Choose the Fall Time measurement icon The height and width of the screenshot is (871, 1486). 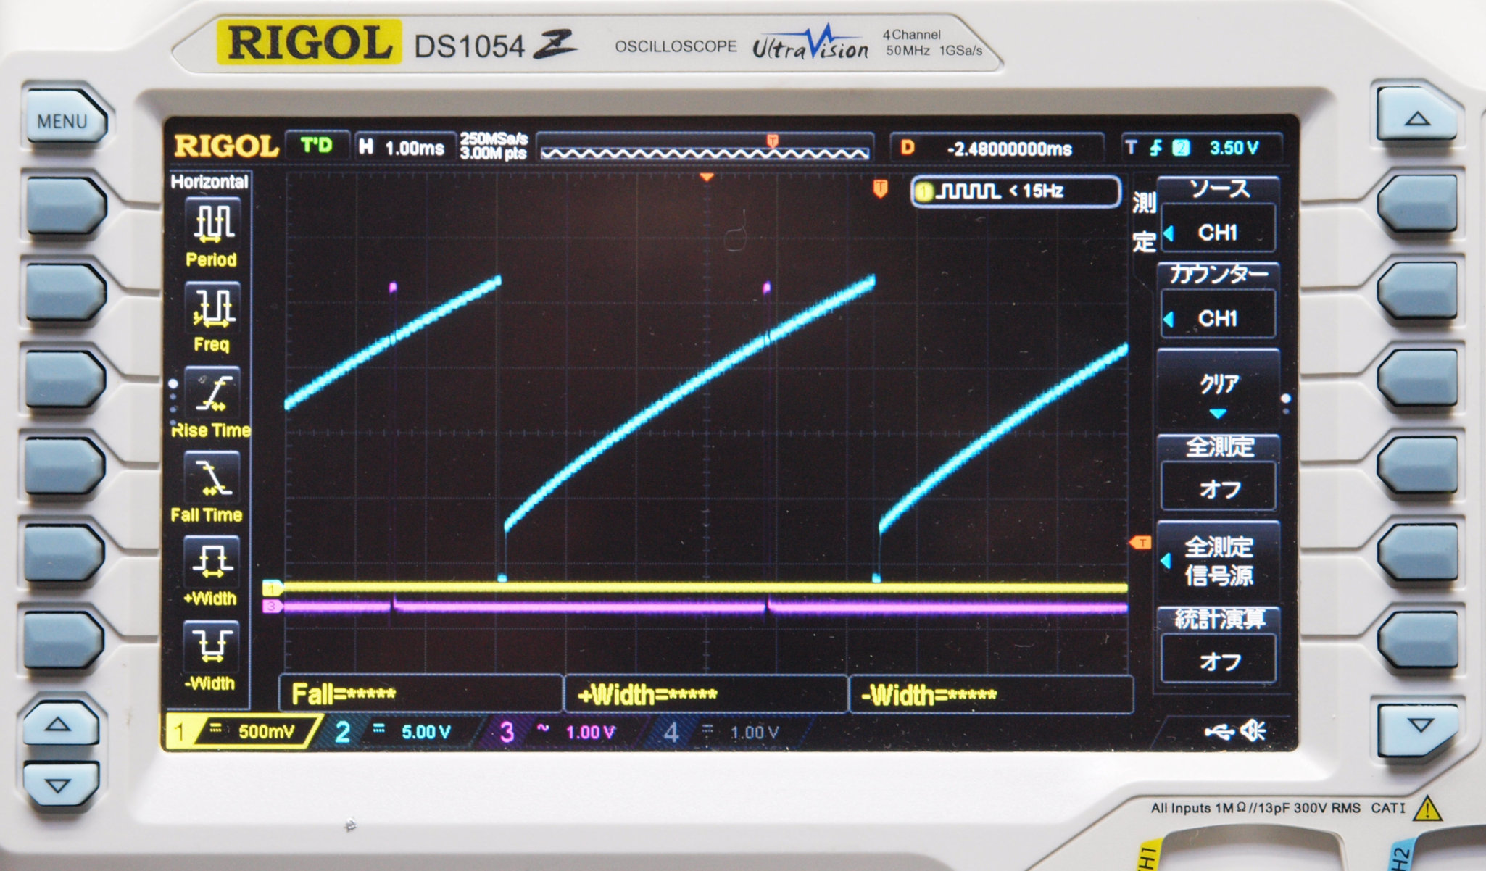pyautogui.click(x=212, y=478)
